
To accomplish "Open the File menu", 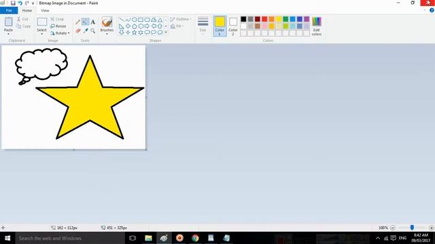I will pos(9,11).
